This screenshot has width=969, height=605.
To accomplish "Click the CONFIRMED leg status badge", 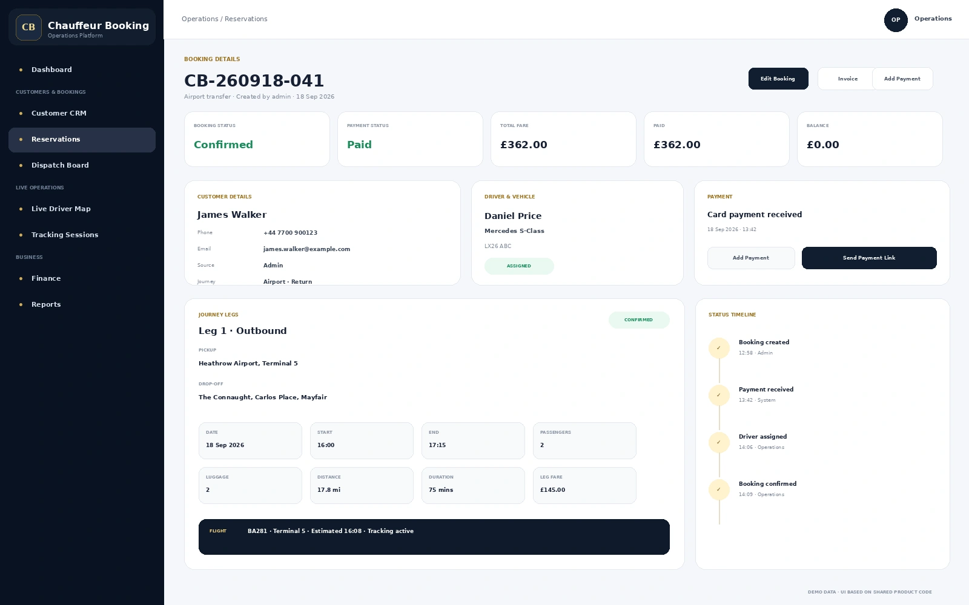I will click(639, 320).
